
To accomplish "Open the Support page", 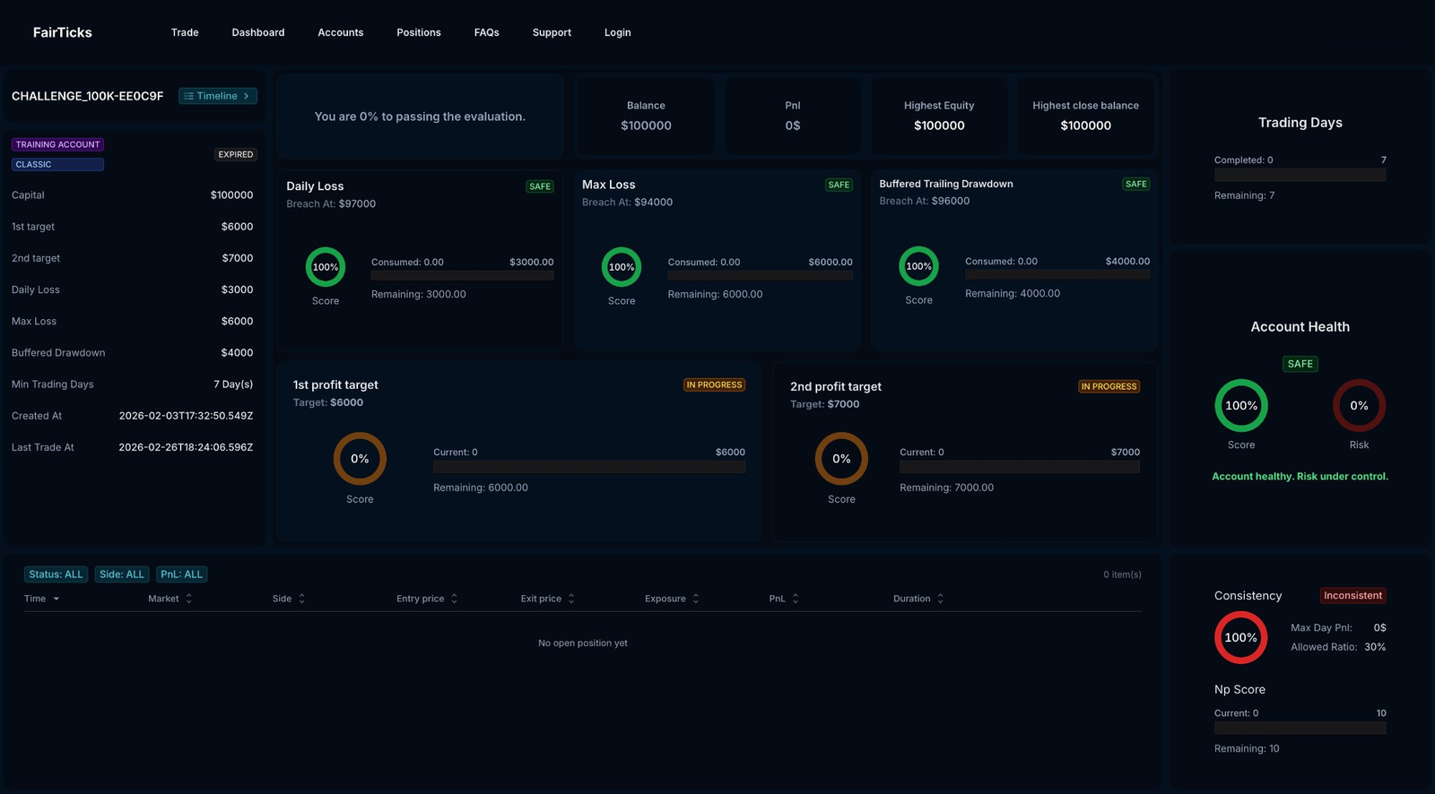I will [552, 32].
